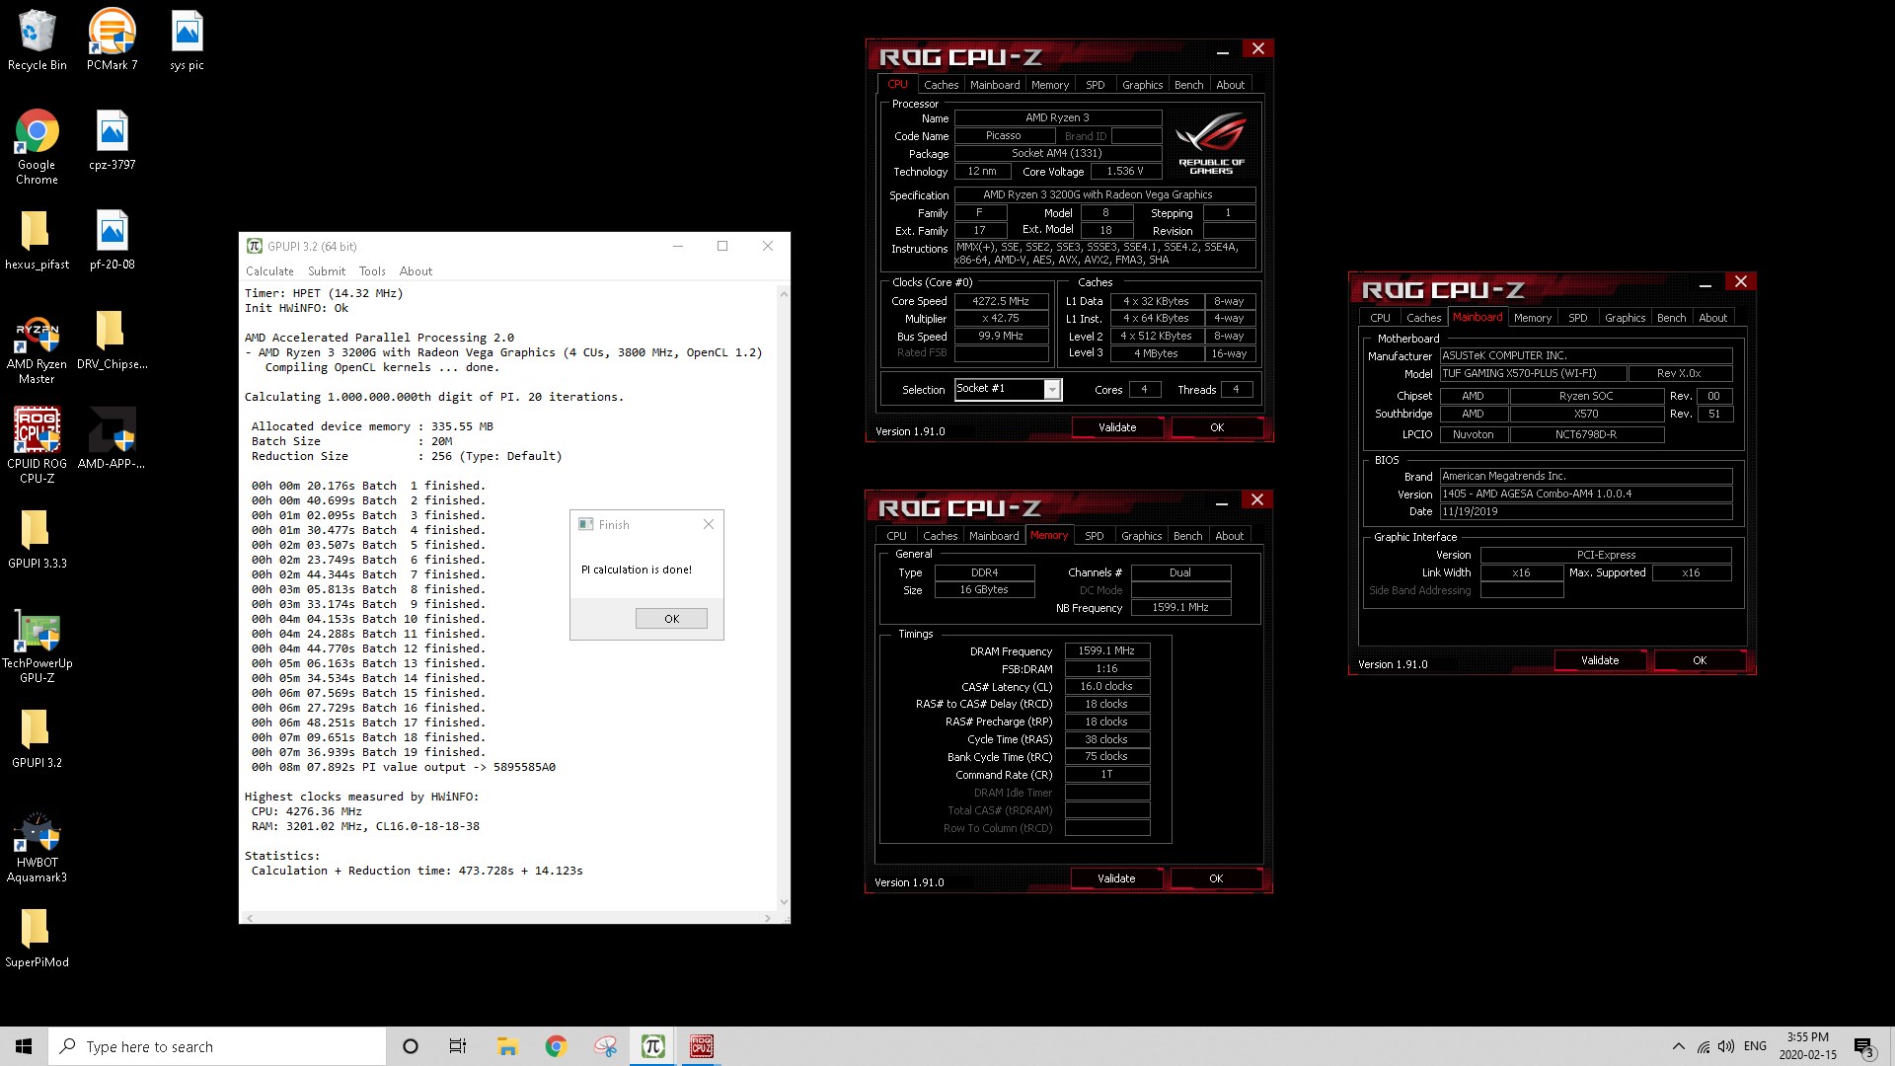Open the PCMark 7 desktop icon
This screenshot has height=1066, width=1895.
(x=112, y=39)
